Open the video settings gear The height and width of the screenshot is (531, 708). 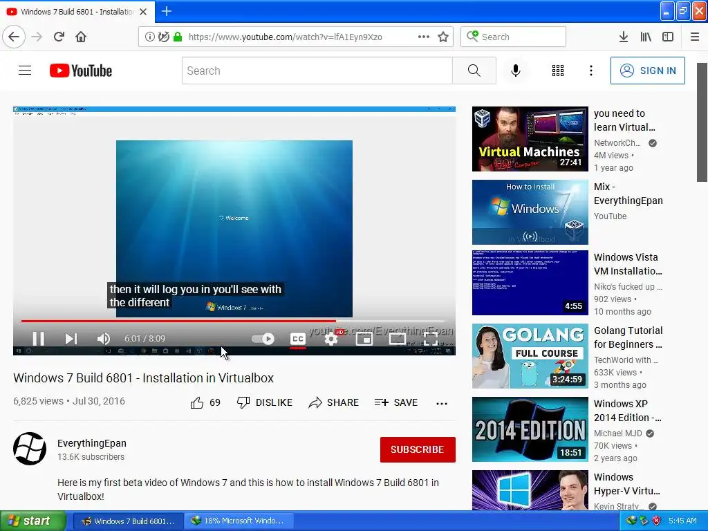(331, 339)
